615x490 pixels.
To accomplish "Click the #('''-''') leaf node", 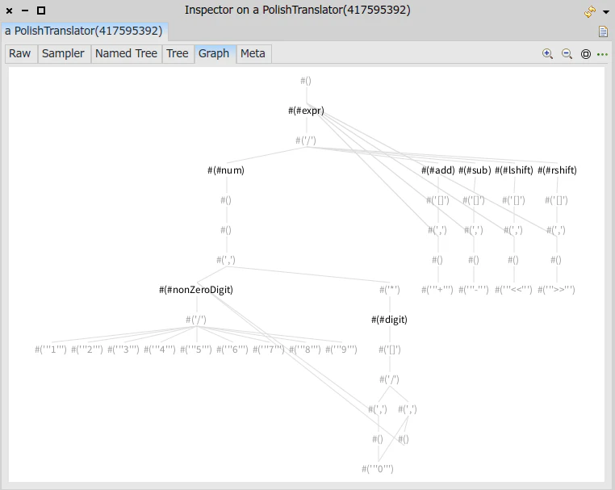I will click(474, 290).
